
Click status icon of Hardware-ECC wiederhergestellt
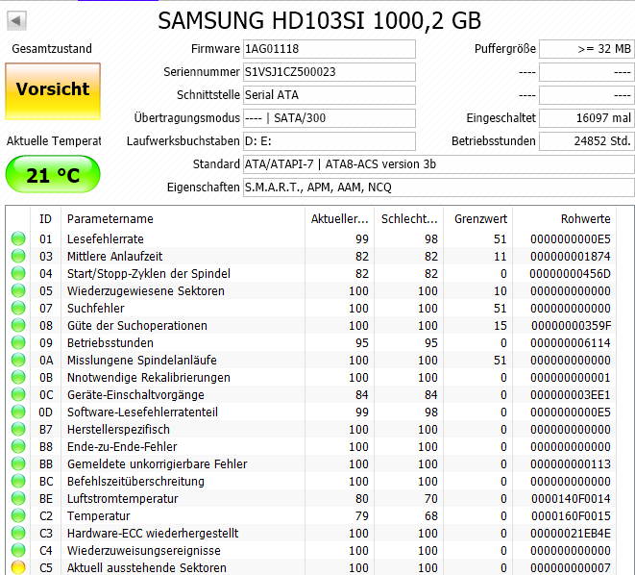pyautogui.click(x=18, y=533)
